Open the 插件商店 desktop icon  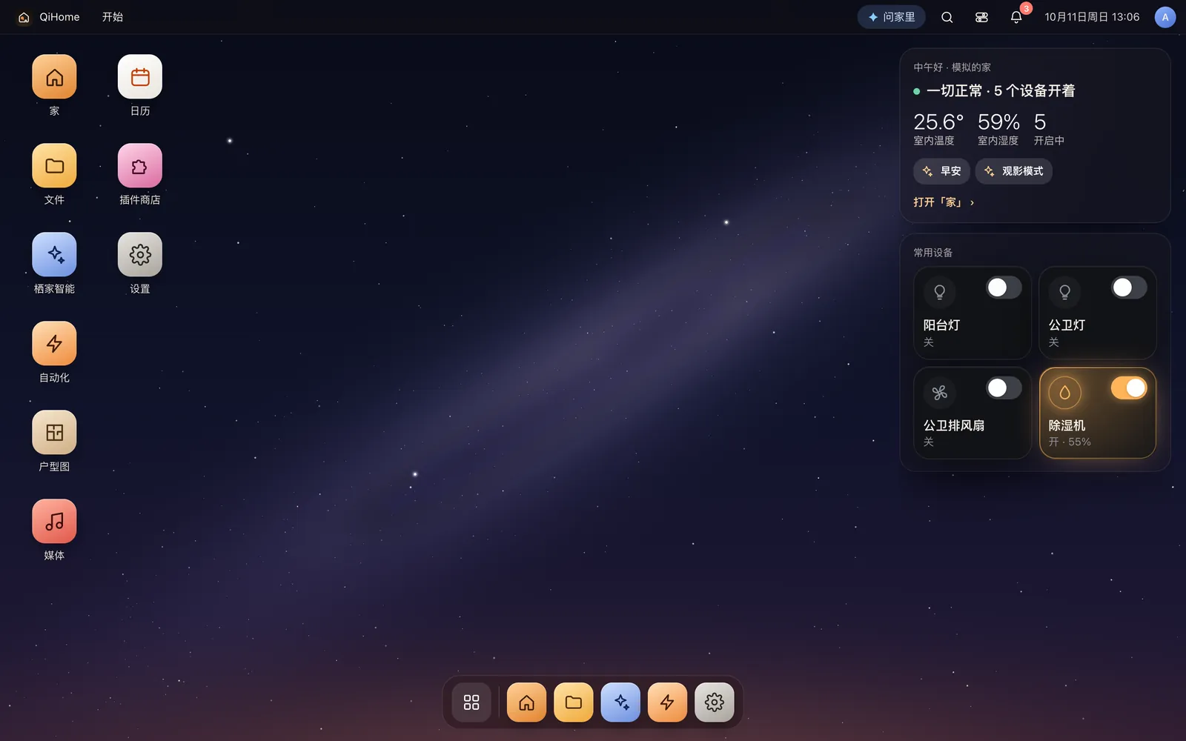click(x=140, y=166)
